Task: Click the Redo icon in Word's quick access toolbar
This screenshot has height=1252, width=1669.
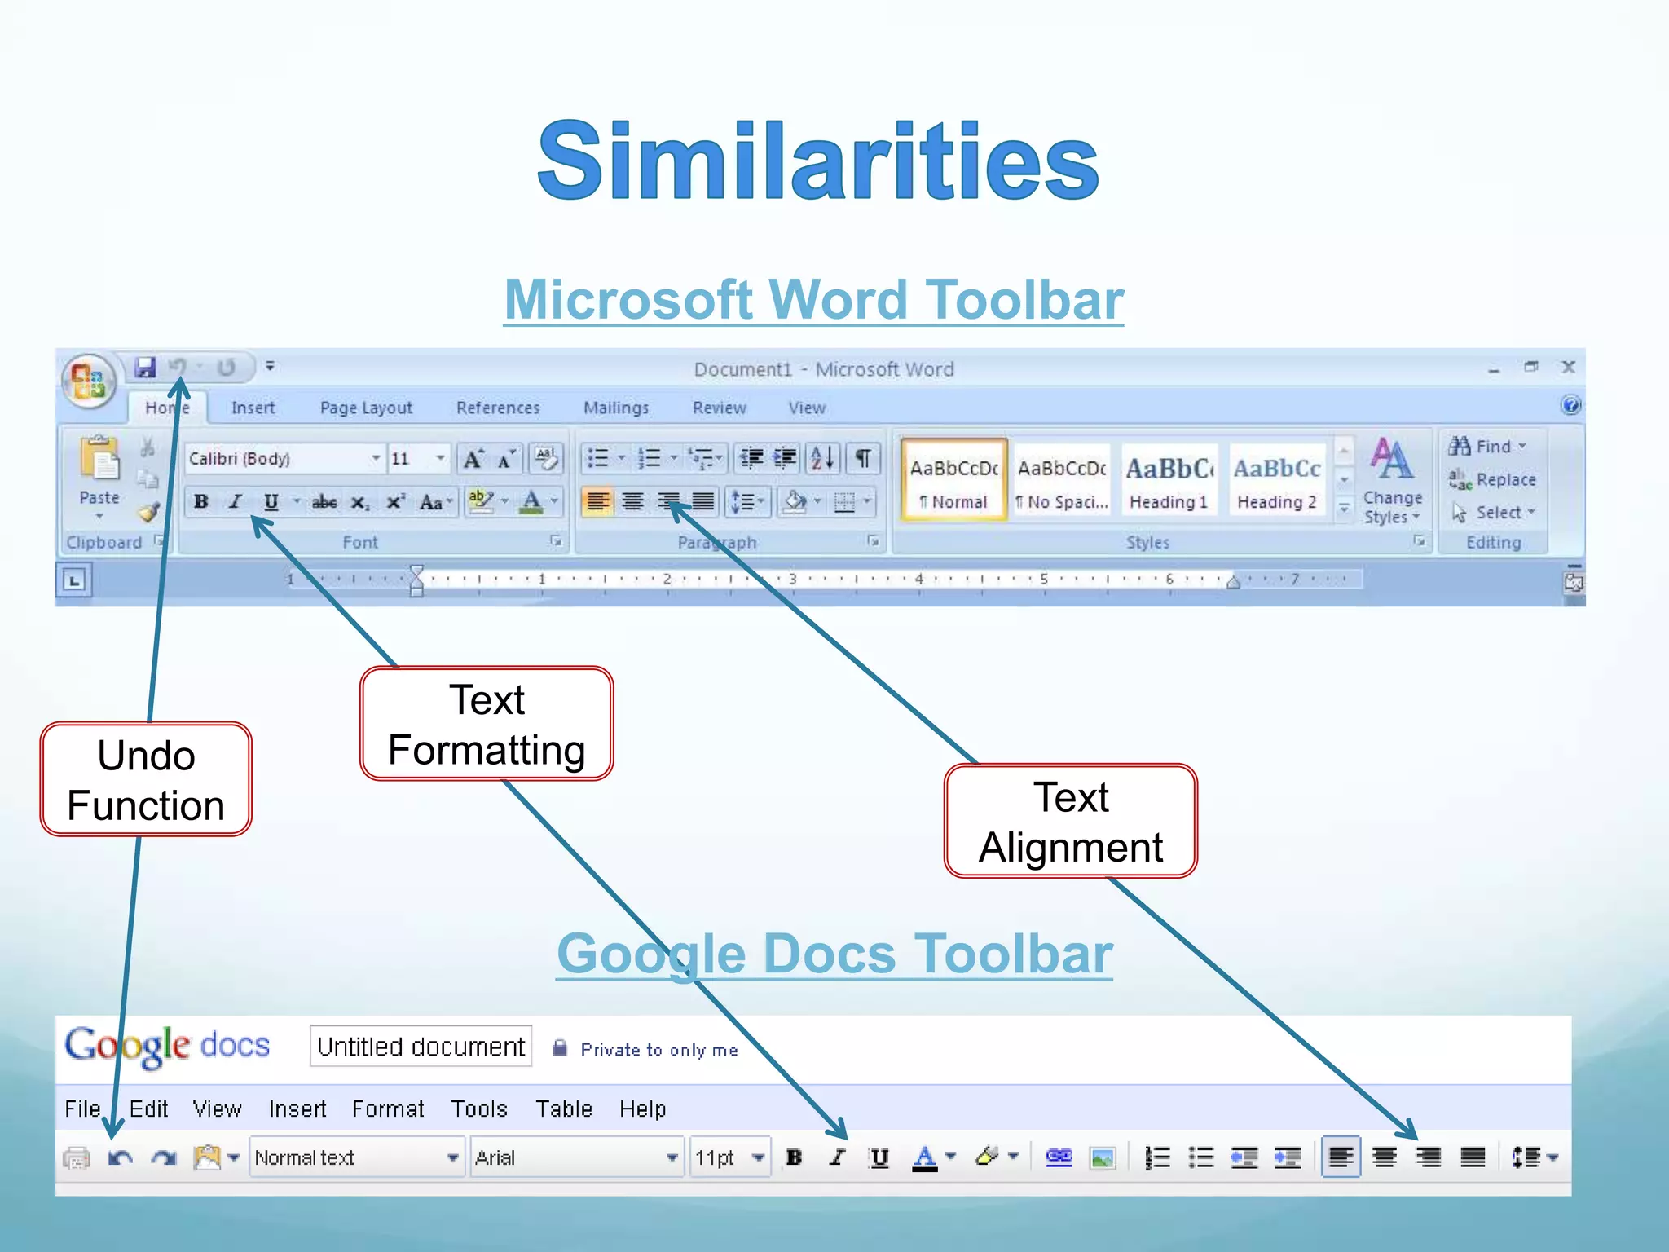Action: tap(226, 368)
